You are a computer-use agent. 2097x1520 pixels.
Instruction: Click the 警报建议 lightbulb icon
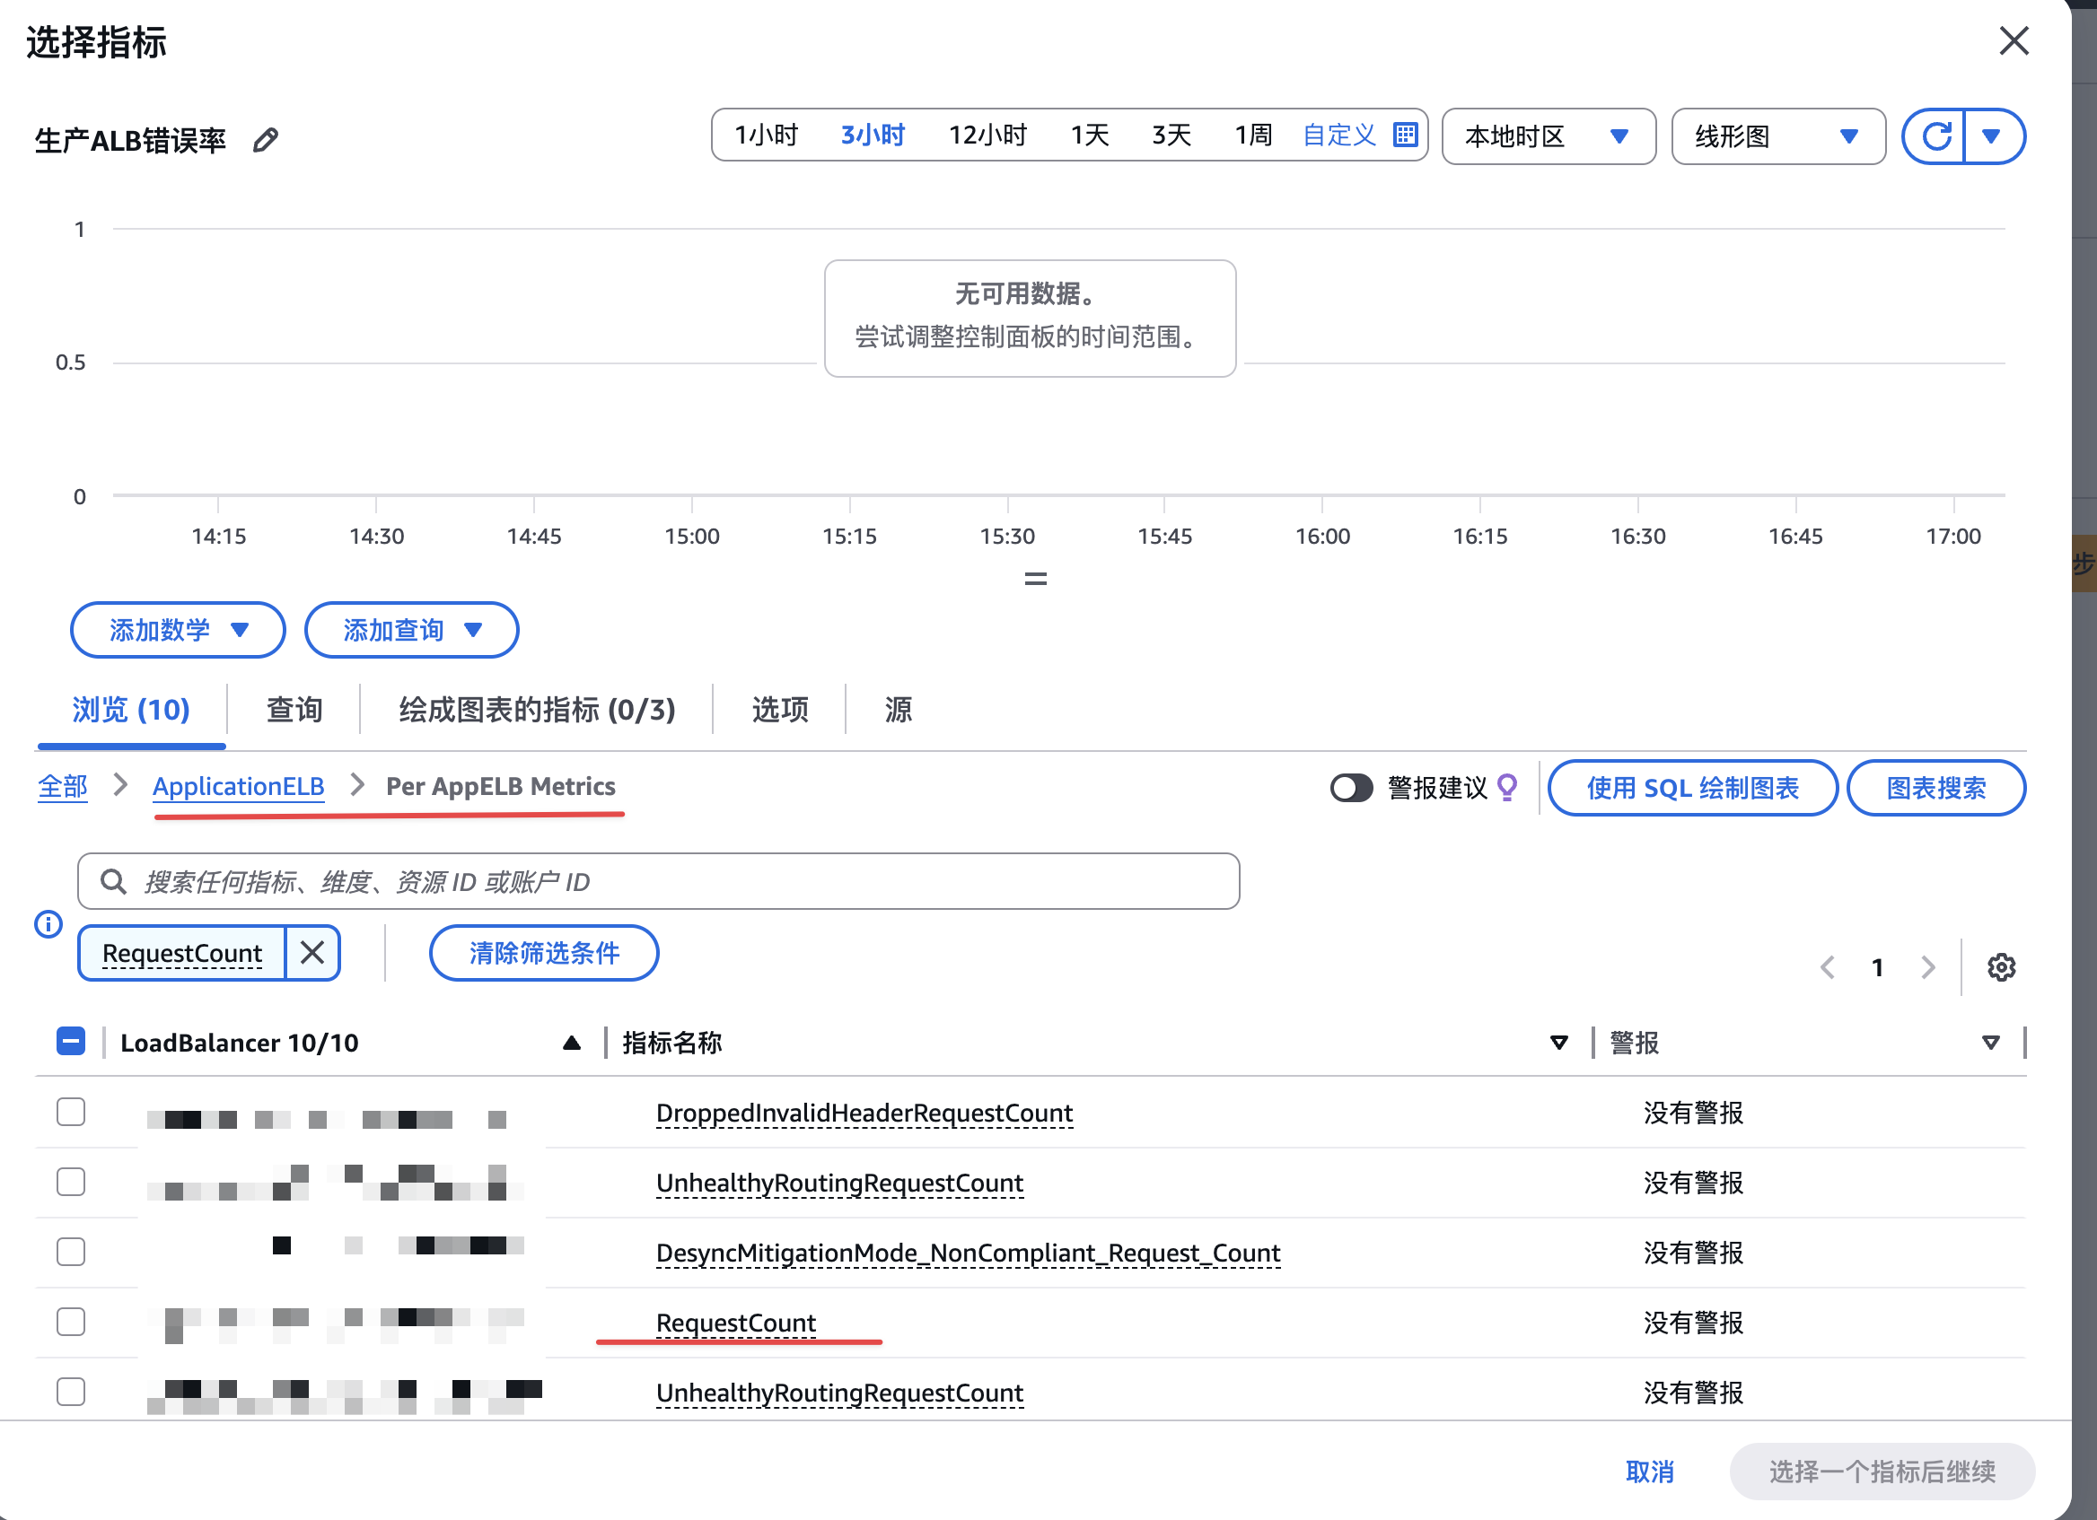tap(1507, 787)
